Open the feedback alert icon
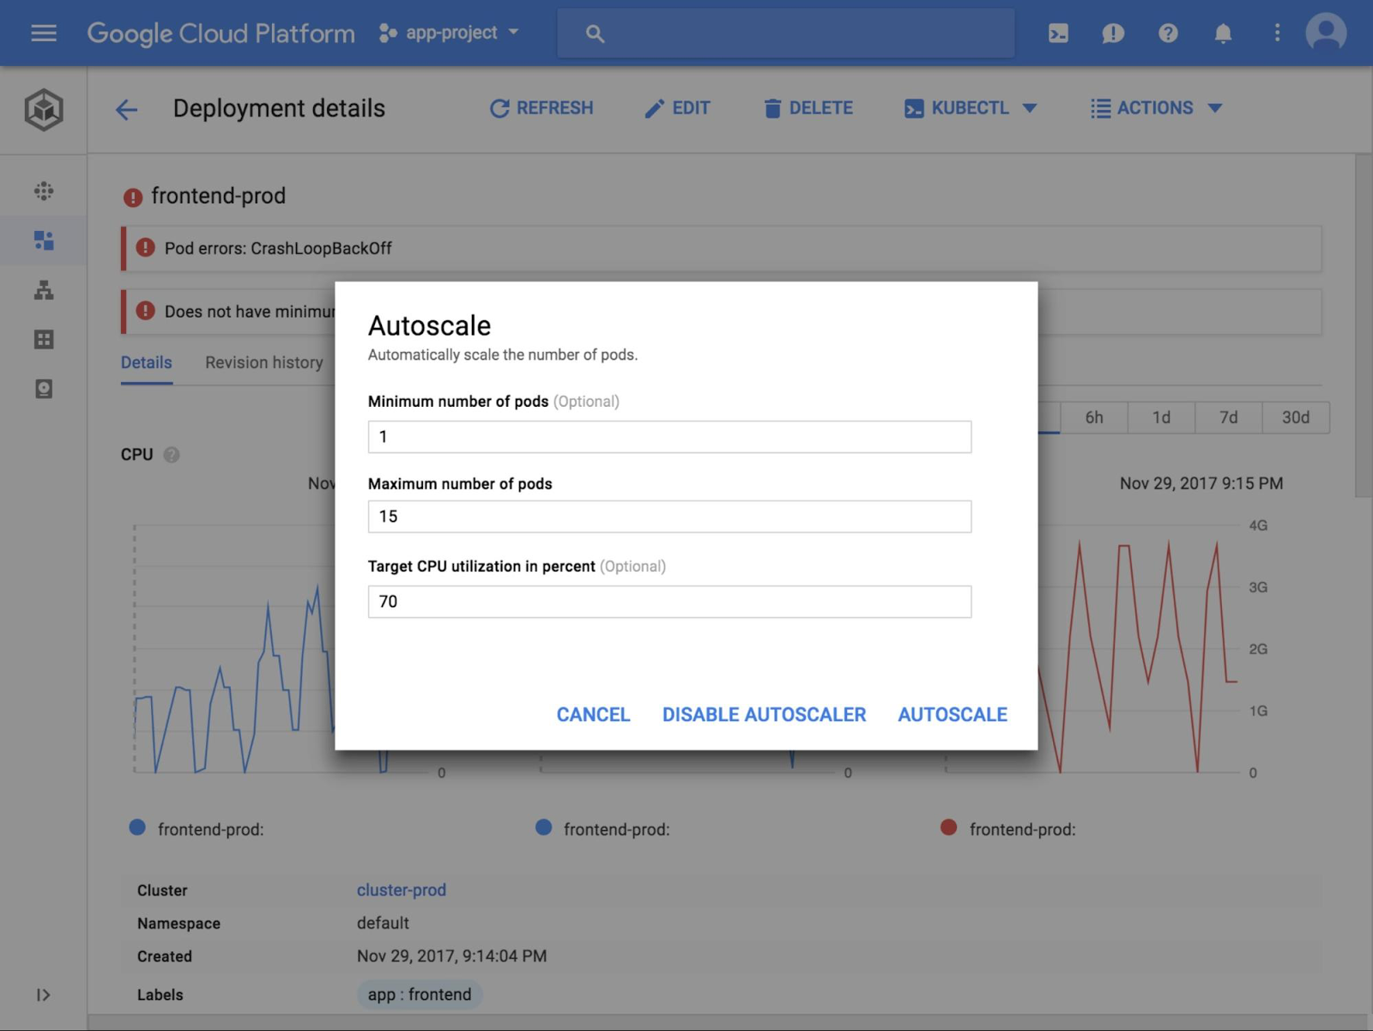The width and height of the screenshot is (1373, 1031). tap(1113, 33)
